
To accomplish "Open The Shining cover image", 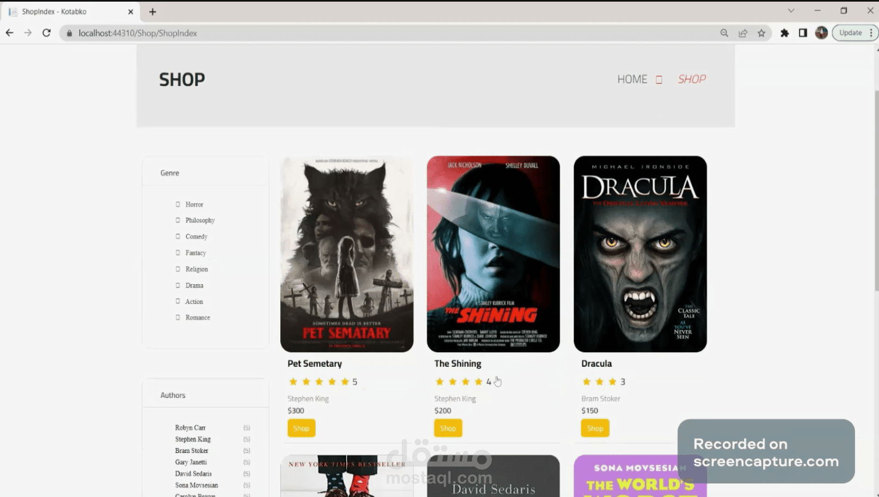I will click(x=493, y=254).
